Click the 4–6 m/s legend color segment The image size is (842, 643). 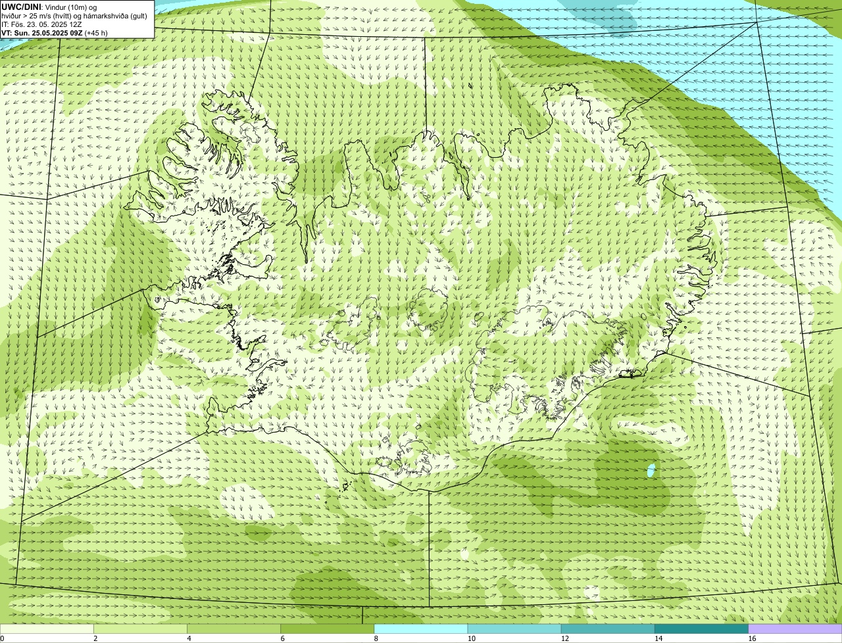(235, 629)
